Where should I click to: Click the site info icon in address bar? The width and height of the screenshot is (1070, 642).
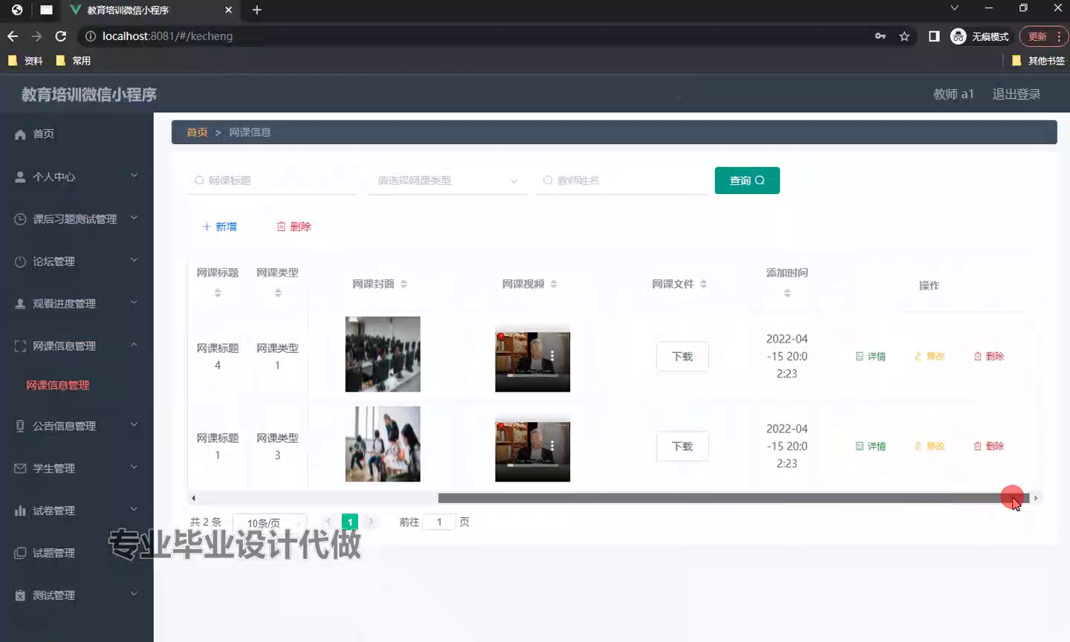(91, 36)
